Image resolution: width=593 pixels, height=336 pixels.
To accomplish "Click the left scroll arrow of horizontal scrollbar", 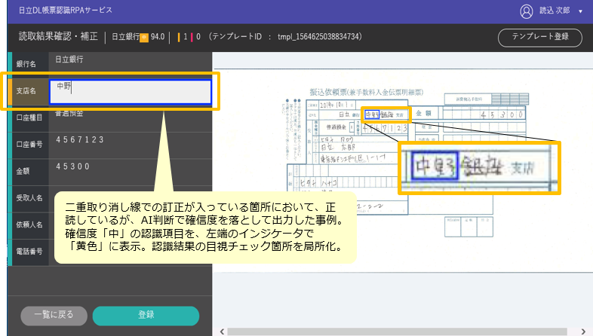I will [222, 331].
